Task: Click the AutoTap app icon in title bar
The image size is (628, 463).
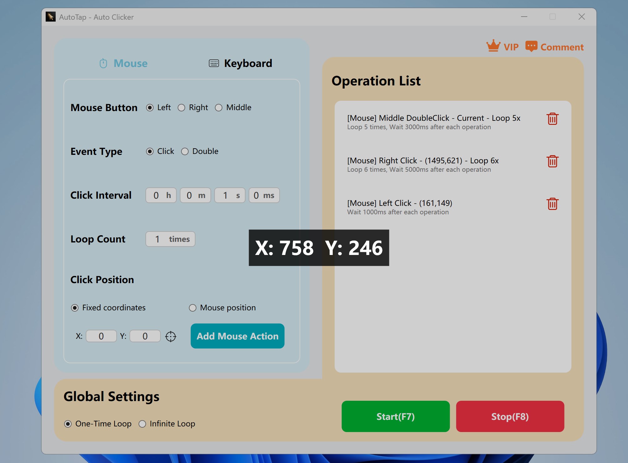Action: coord(50,17)
